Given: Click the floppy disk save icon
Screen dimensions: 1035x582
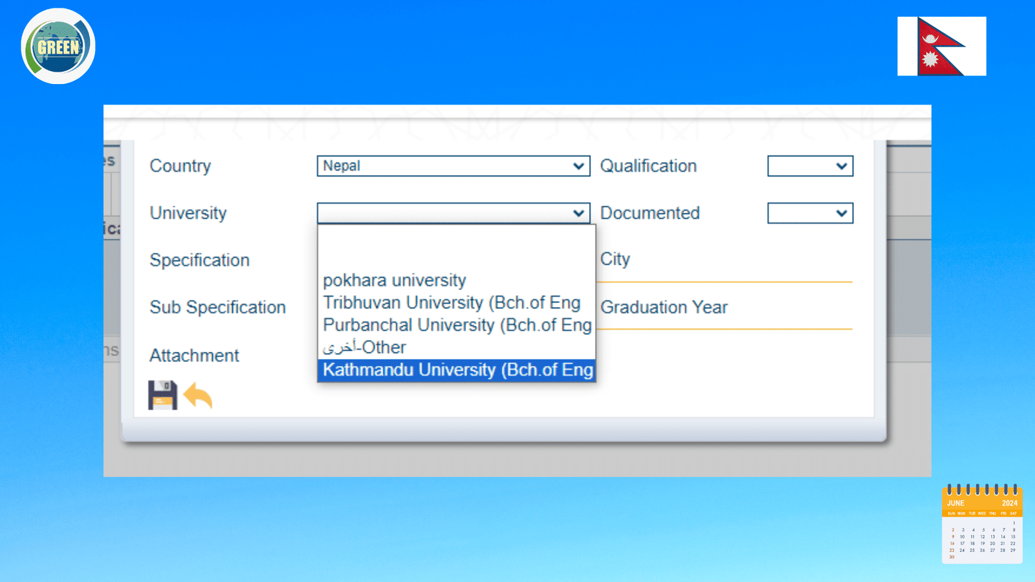Looking at the screenshot, I should [x=162, y=395].
